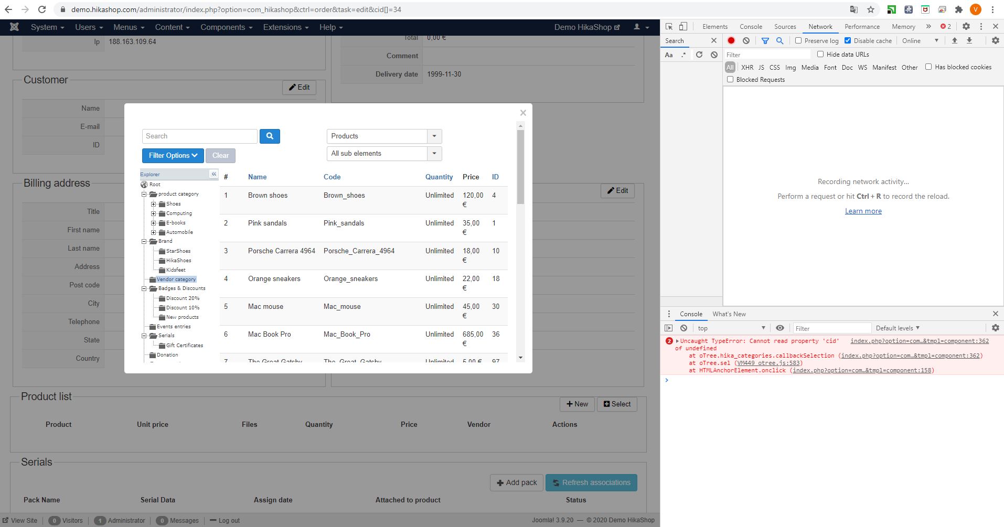
Task: Click the blue magnifier search button
Action: click(x=270, y=136)
